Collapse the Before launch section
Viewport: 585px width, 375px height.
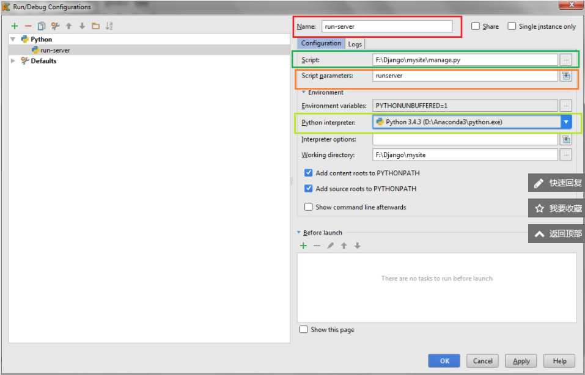(x=299, y=232)
